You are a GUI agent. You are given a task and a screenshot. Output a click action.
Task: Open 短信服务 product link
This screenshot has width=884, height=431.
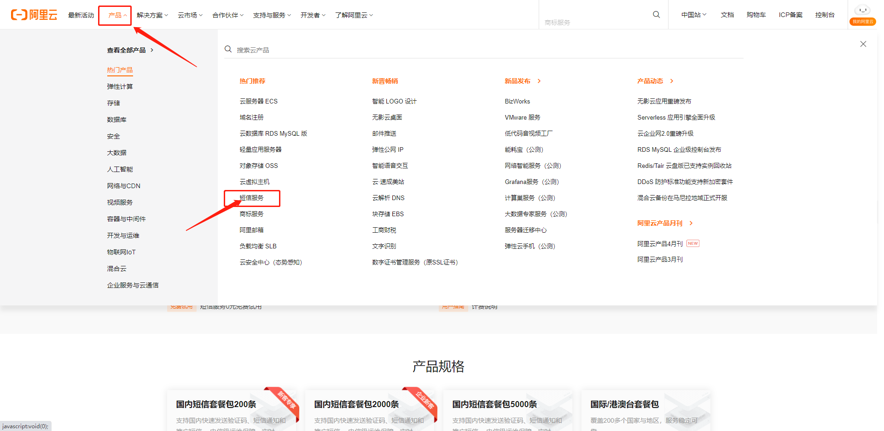point(251,198)
